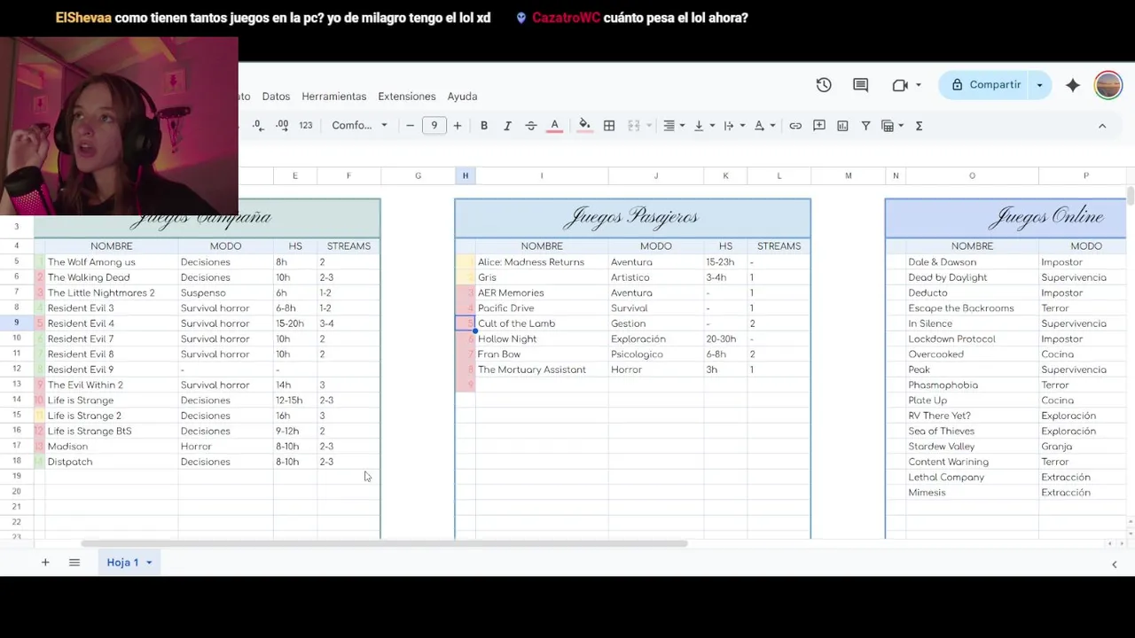Open the fill color bucket
Image resolution: width=1135 pixels, height=638 pixels.
(x=584, y=126)
